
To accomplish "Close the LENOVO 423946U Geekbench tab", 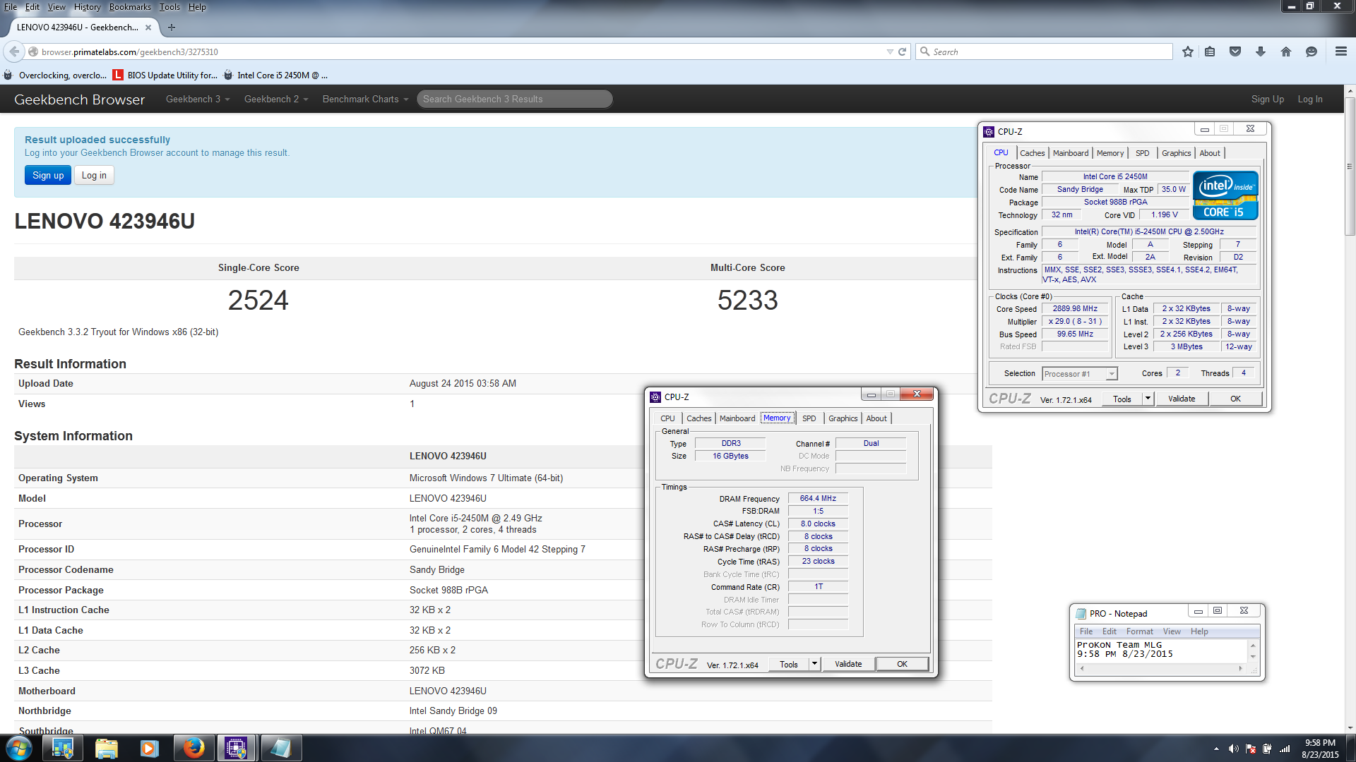I will [x=148, y=28].
